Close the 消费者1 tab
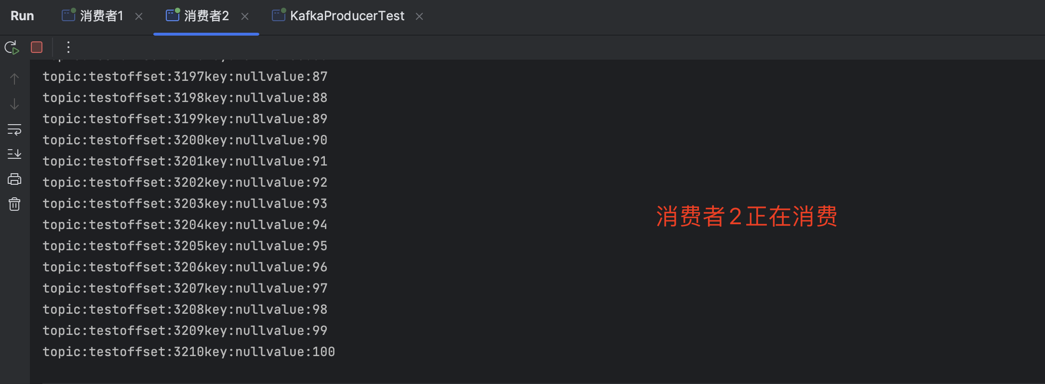Image resolution: width=1045 pixels, height=384 pixels. tap(139, 17)
